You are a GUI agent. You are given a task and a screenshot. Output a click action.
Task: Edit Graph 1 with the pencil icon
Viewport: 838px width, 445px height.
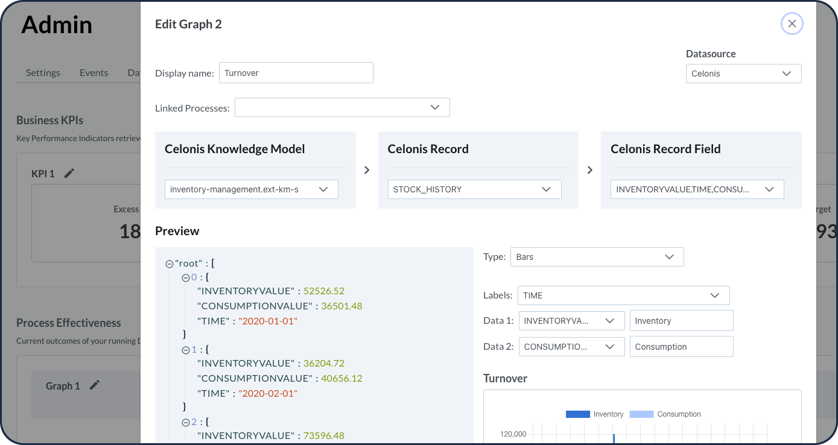[x=95, y=385]
